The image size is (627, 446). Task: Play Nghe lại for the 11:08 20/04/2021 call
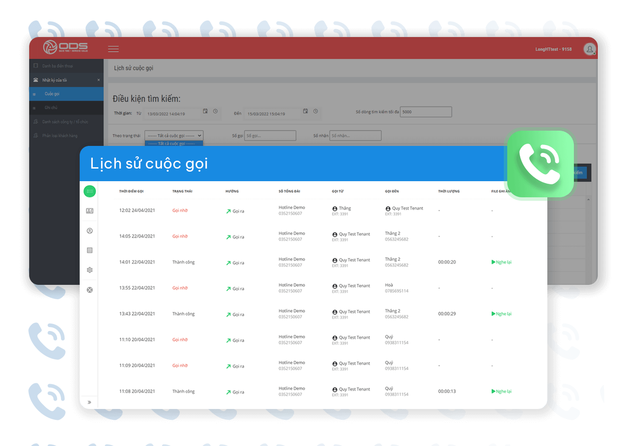pyautogui.click(x=502, y=391)
